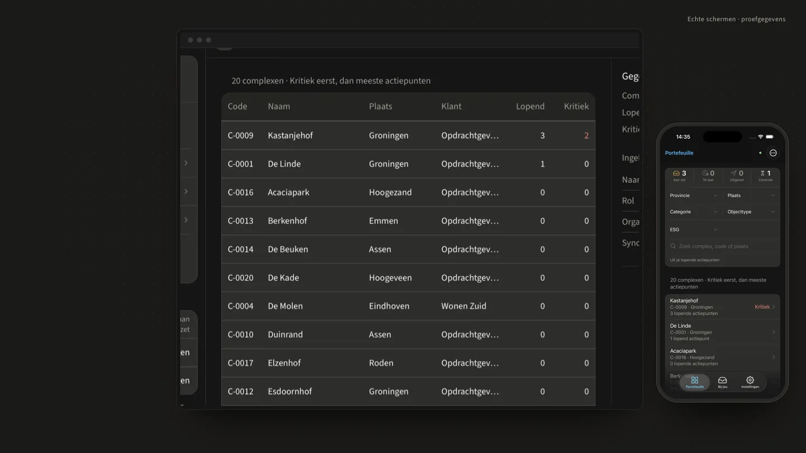Click the magnifier icon in the phone search field
This screenshot has height=453, width=806.
click(673, 246)
